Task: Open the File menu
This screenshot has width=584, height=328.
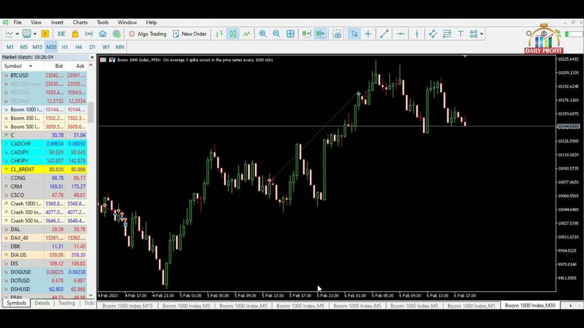Action: pos(17,22)
